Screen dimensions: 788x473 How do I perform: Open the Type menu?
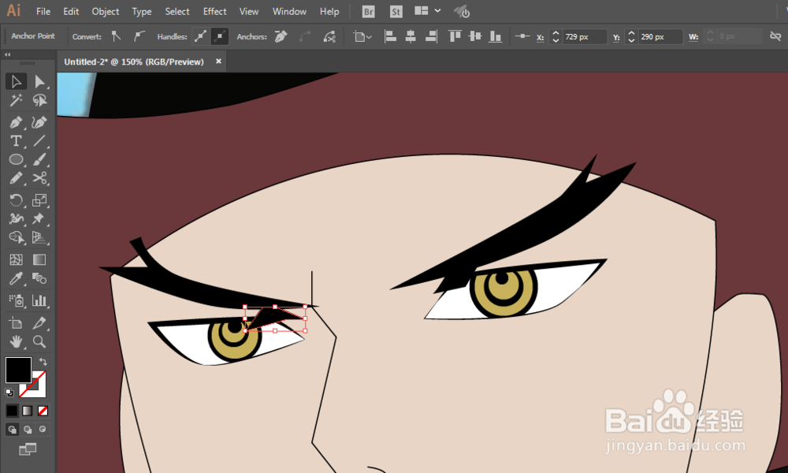(x=142, y=12)
